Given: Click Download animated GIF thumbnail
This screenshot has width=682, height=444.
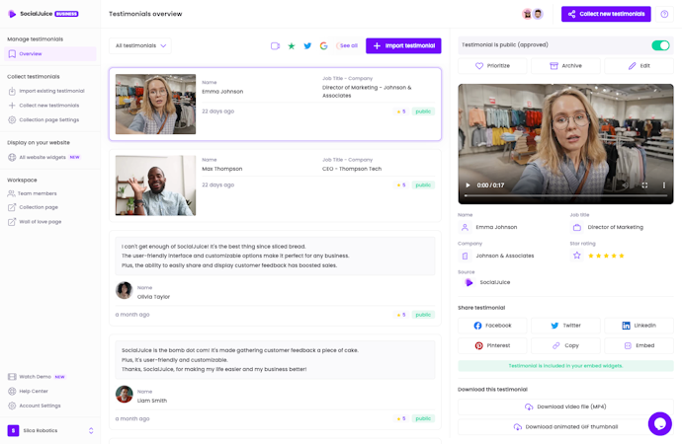Looking at the screenshot, I should pos(565,427).
